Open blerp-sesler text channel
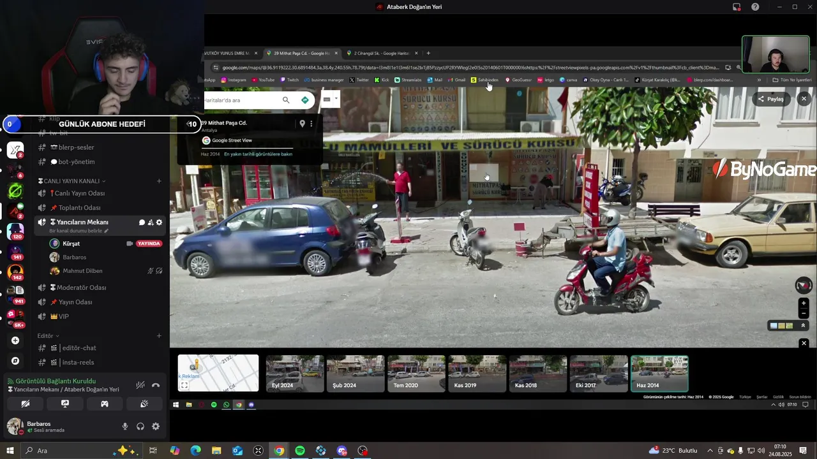The height and width of the screenshot is (459, 817). click(x=100, y=147)
